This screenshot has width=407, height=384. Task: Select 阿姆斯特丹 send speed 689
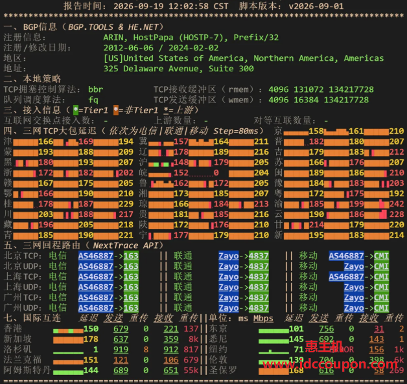tap(121, 370)
